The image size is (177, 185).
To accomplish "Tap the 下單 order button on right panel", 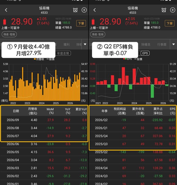I will (x=170, y=23).
